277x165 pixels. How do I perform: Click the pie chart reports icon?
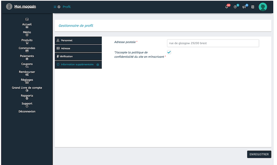coord(27,91)
